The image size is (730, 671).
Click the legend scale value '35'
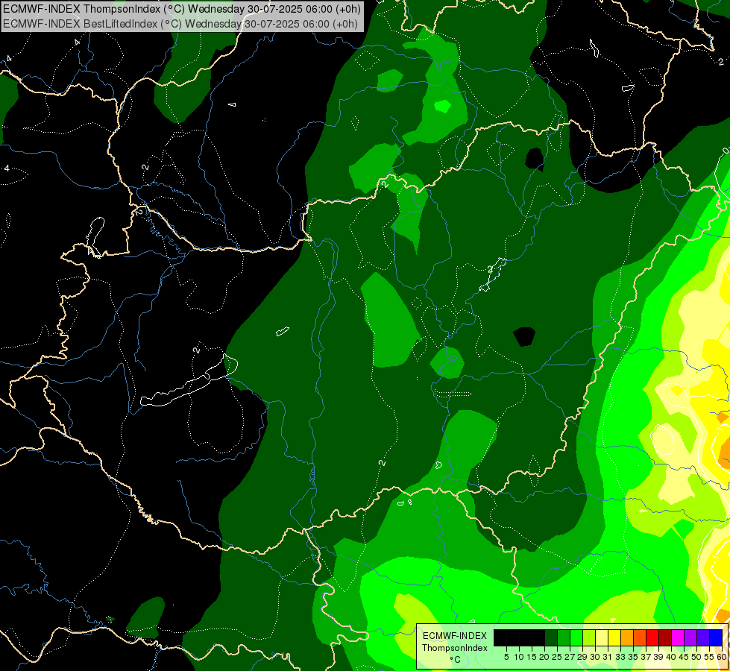point(633,657)
